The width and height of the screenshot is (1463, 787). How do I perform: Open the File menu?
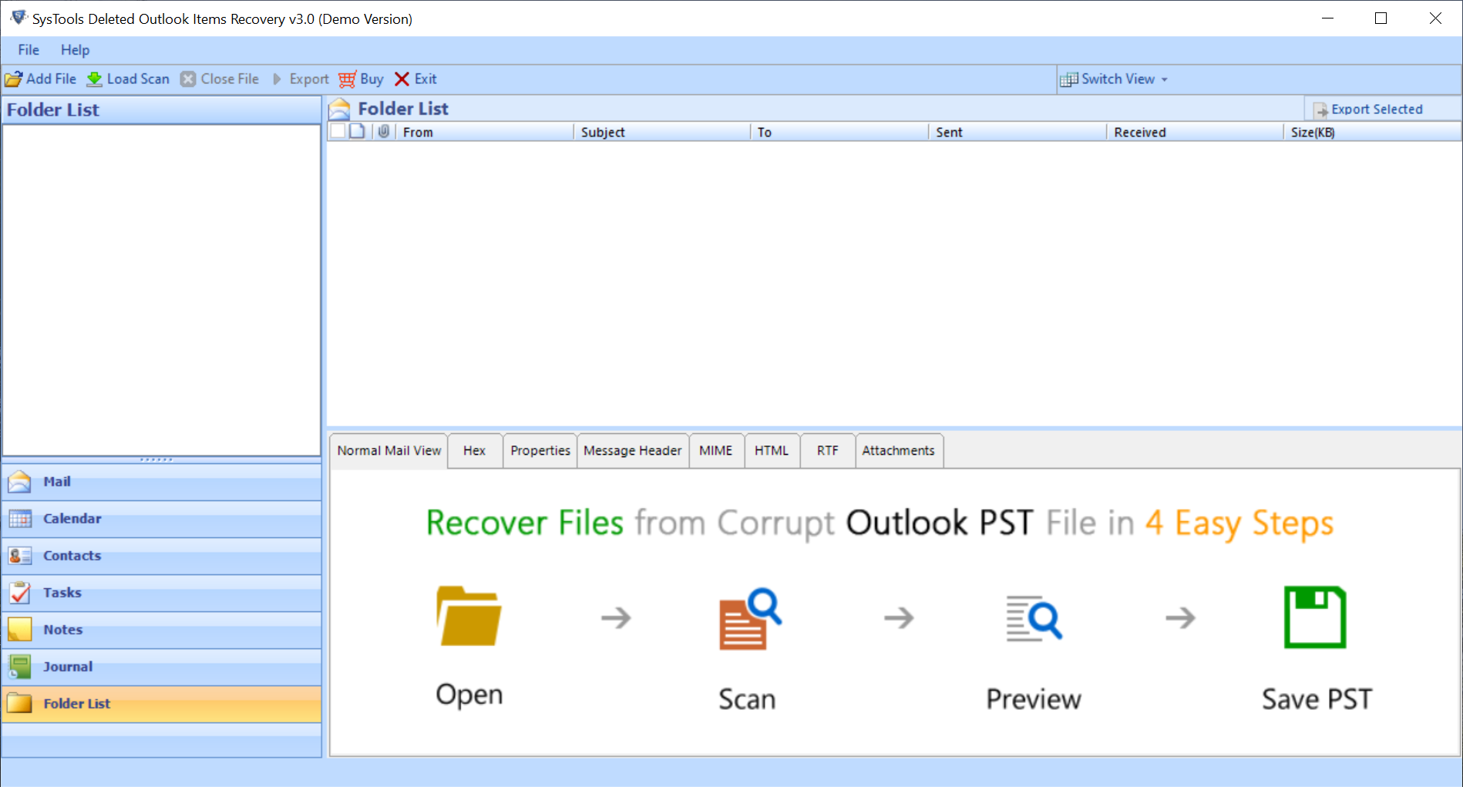[29, 50]
